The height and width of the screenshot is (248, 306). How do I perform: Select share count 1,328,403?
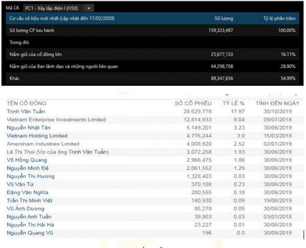click(199, 176)
